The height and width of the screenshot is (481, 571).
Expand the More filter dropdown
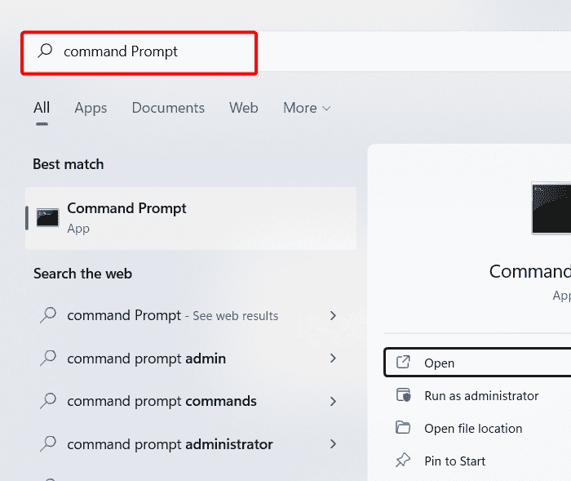pyautogui.click(x=307, y=108)
